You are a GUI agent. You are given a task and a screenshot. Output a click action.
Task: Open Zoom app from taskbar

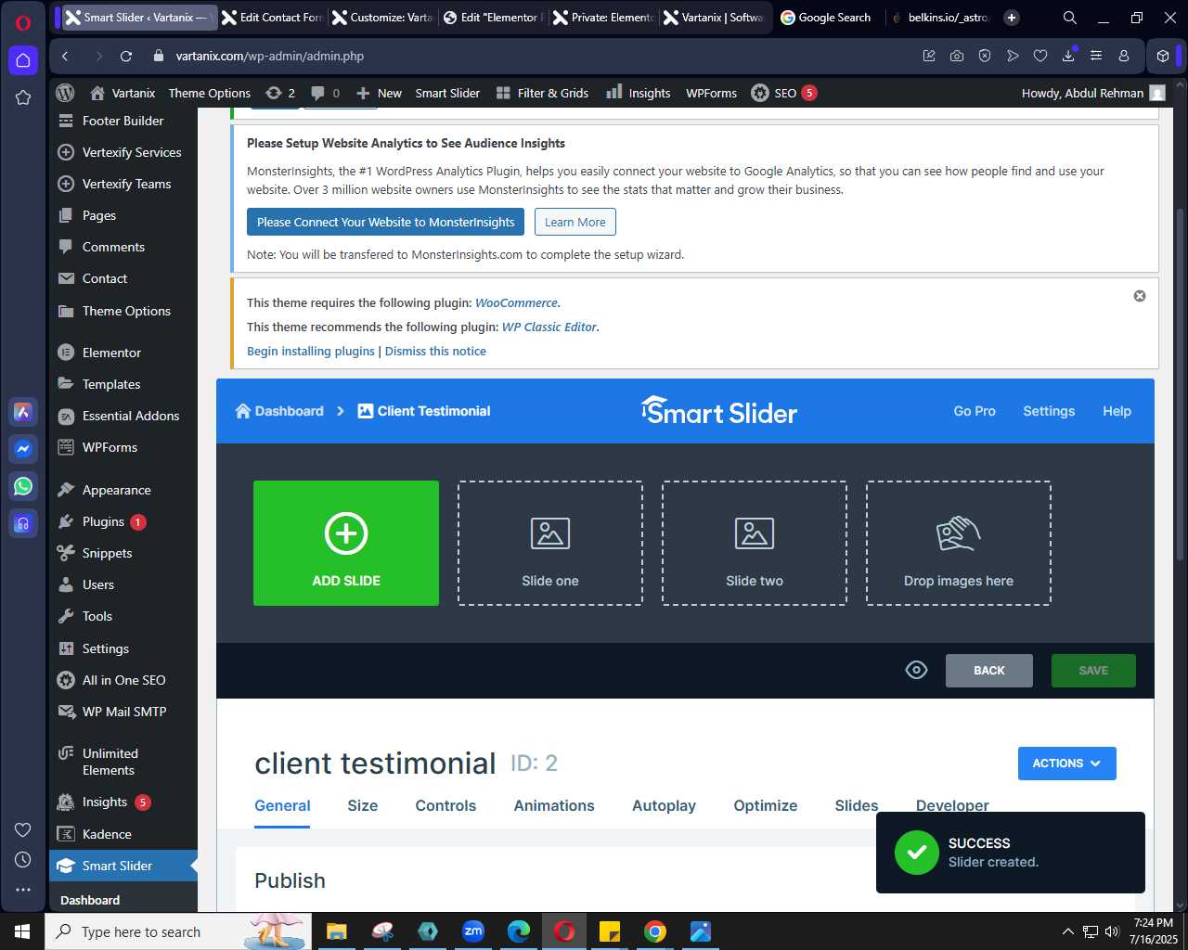coord(473,931)
